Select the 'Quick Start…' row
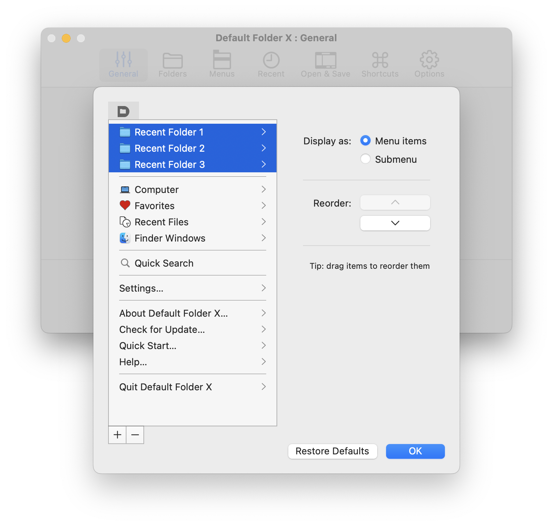 pos(193,345)
